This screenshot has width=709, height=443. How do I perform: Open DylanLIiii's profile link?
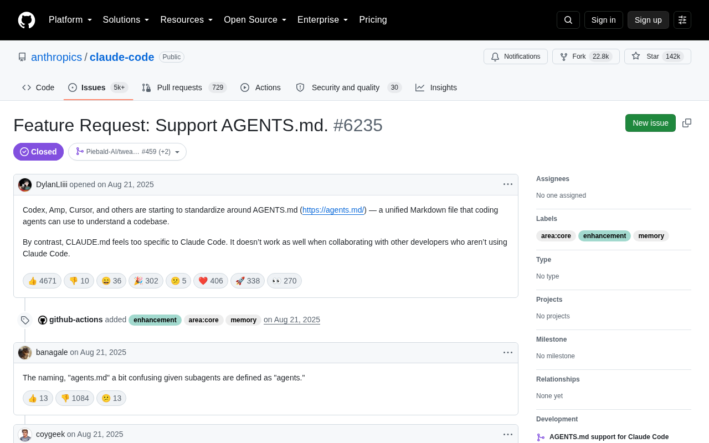point(52,184)
